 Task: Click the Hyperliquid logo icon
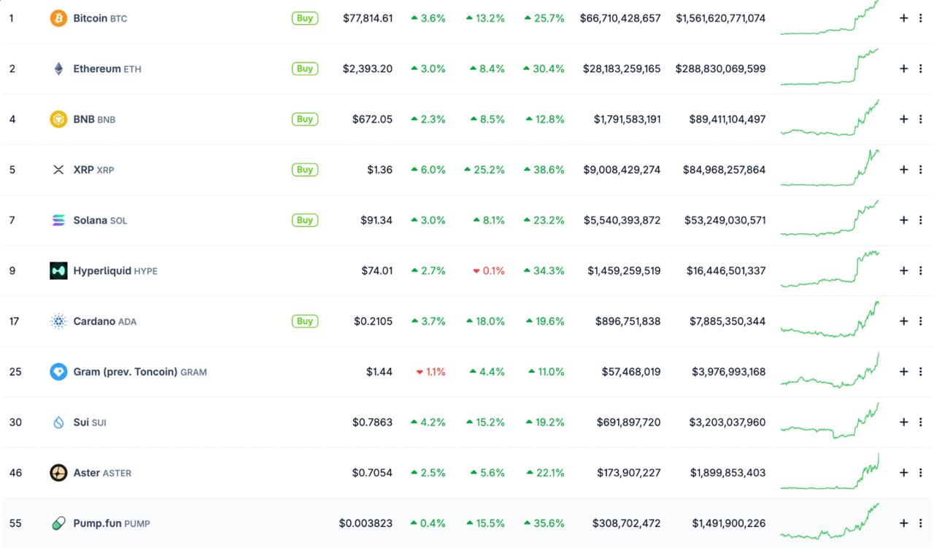tap(58, 270)
